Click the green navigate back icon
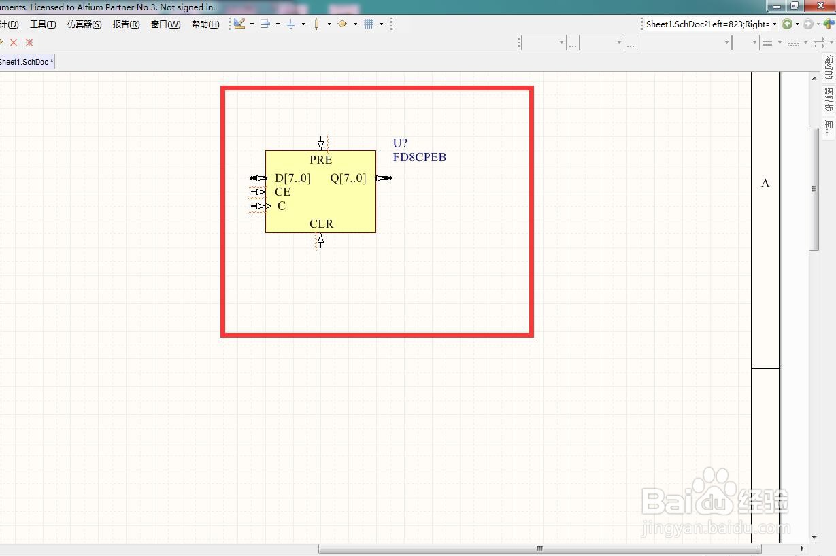836x556 pixels. coord(787,24)
